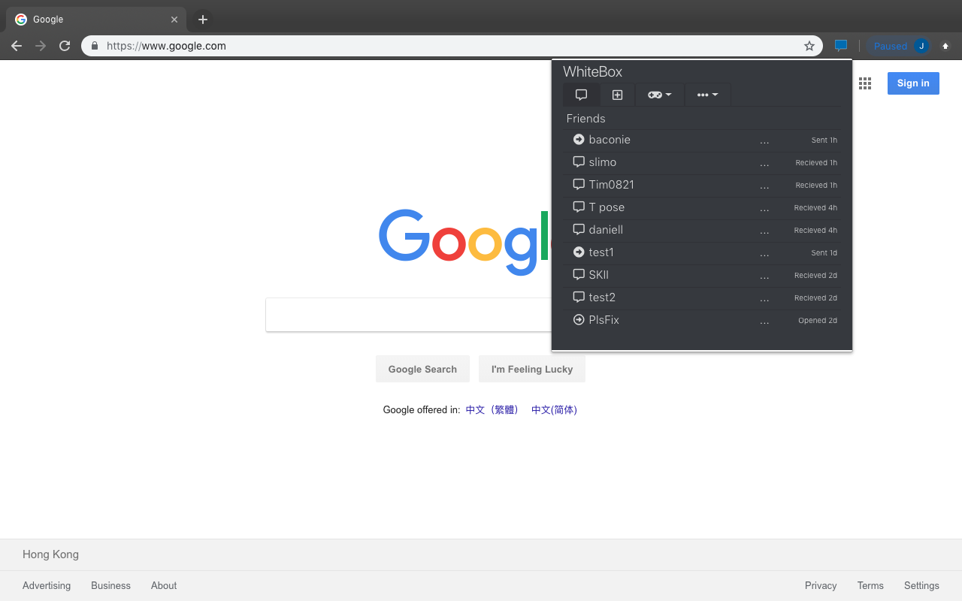Click the Chrome update arrow icon
Image resolution: width=962 pixels, height=601 pixels.
[945, 46]
